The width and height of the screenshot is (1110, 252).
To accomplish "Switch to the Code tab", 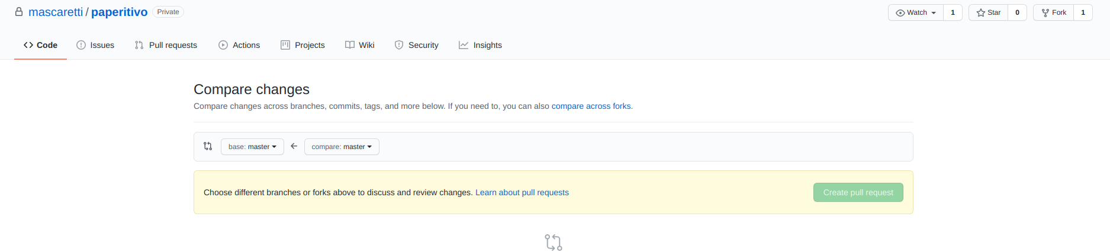I will 40,45.
